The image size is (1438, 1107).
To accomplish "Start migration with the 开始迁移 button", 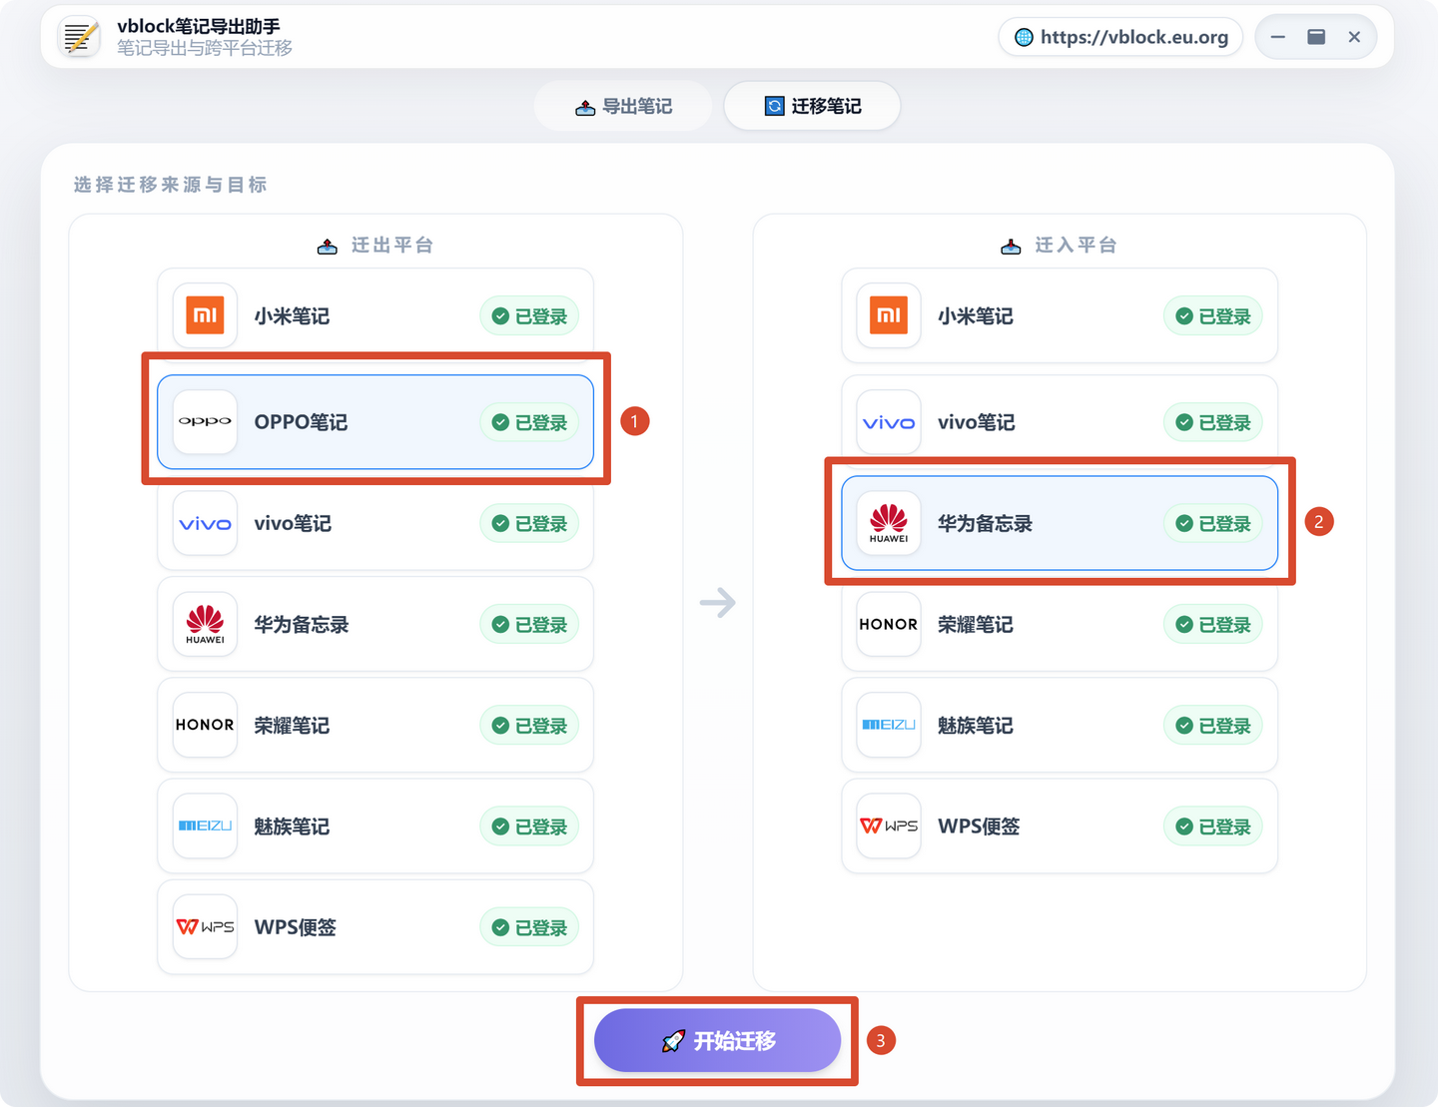I will 717,1040.
